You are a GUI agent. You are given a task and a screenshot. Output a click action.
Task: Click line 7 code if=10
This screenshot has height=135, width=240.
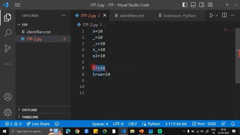(99, 68)
